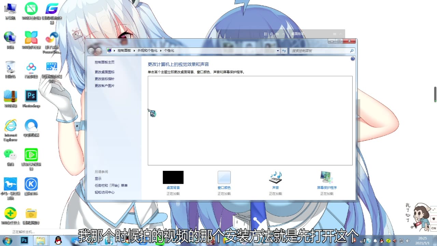
Task: Click the window color swatch icon
Action: click(x=224, y=177)
